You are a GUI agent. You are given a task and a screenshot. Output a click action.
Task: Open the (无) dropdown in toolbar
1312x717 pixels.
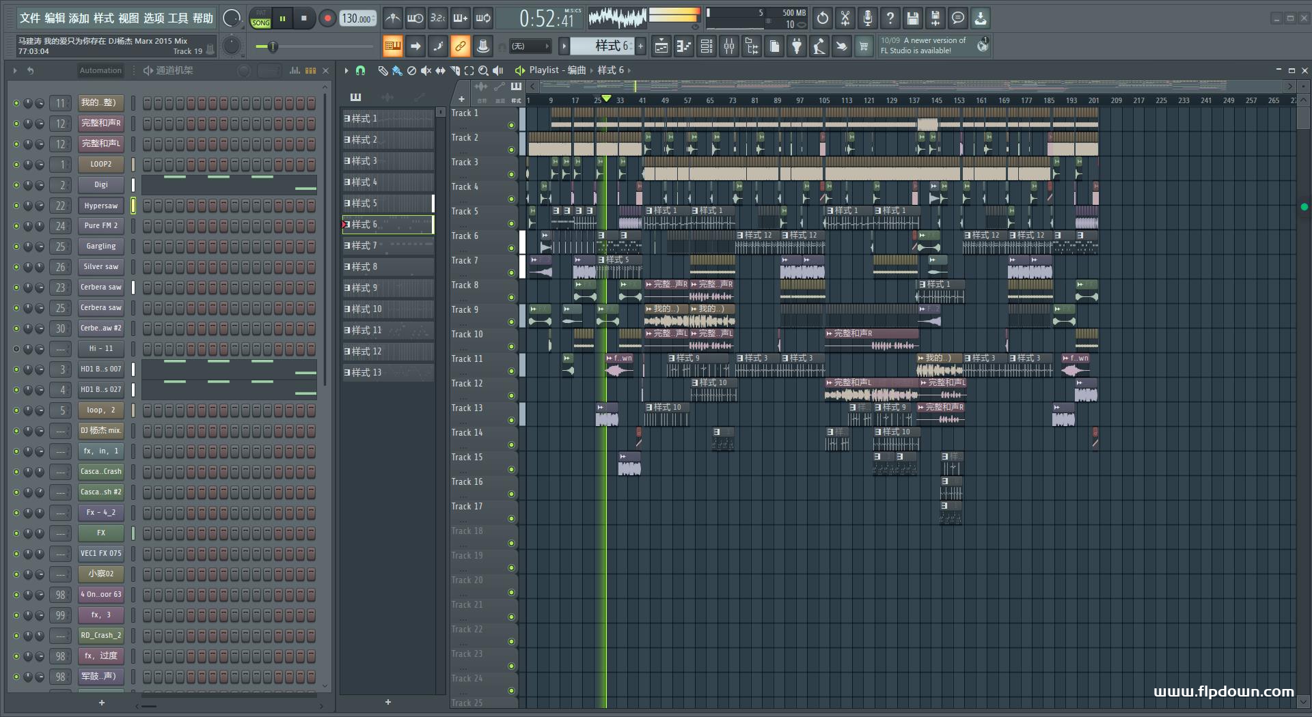click(530, 46)
